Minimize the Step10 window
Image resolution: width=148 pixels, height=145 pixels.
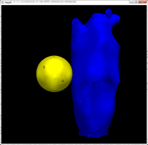point(132,2)
